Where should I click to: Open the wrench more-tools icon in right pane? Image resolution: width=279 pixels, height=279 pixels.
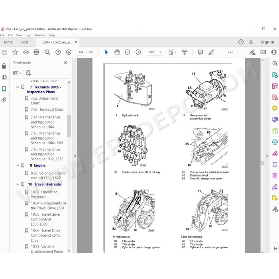click(275, 209)
